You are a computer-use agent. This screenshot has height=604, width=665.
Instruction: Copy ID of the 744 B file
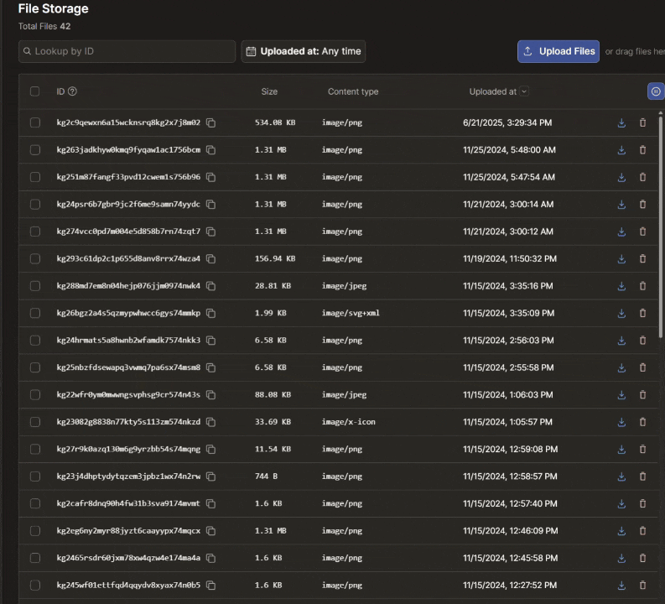pos(210,476)
